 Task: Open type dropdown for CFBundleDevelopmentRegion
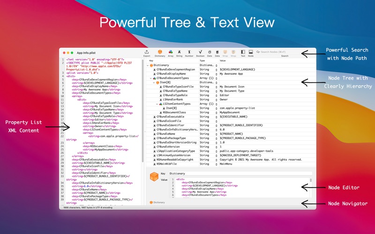216,70
